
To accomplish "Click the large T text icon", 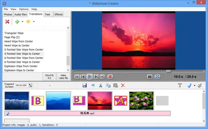I will coord(180,85).
